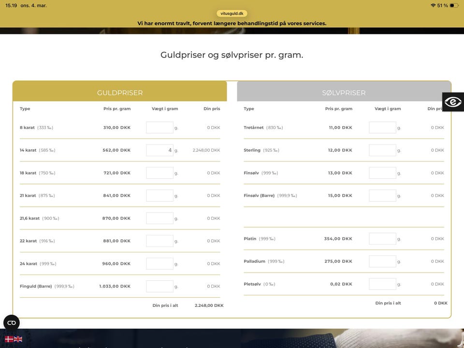464x348 pixels.
Task: Click the Sterling price 12,00 DKK
Action: [x=340, y=150]
